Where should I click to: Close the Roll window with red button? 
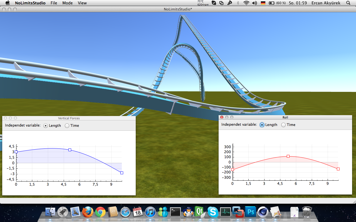(222, 117)
